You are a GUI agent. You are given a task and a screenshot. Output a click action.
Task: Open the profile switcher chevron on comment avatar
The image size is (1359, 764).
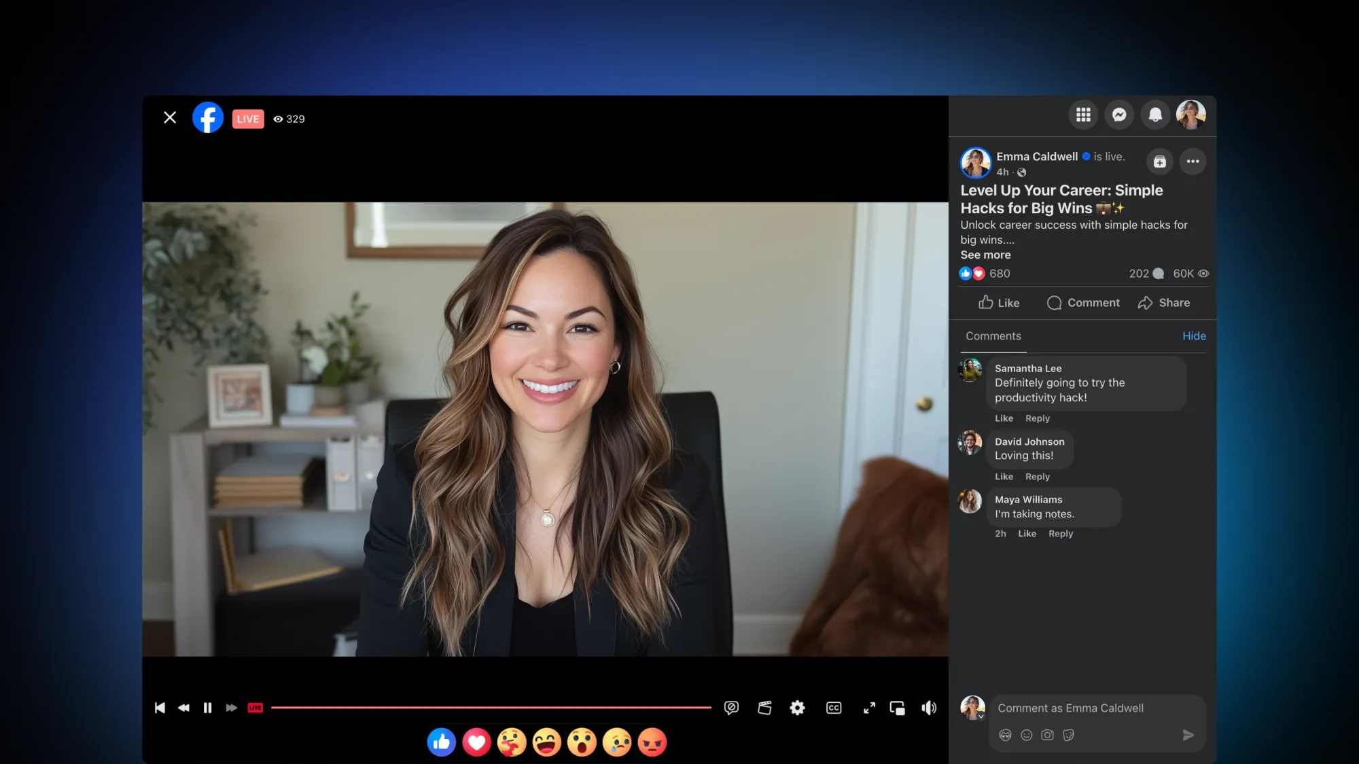pyautogui.click(x=981, y=717)
